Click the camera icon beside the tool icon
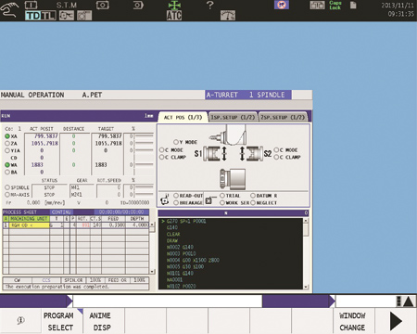417x334 pixels. (84, 16)
